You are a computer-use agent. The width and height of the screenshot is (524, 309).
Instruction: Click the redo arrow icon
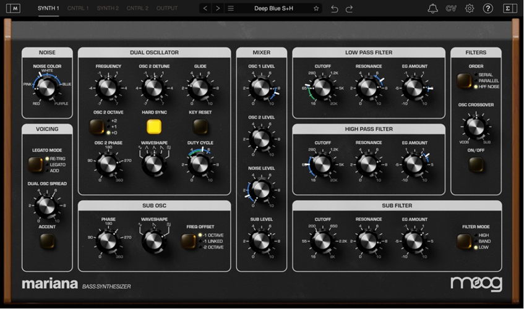[349, 9]
